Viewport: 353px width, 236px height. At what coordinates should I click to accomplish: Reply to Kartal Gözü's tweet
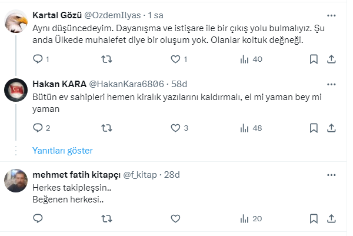[38, 59]
